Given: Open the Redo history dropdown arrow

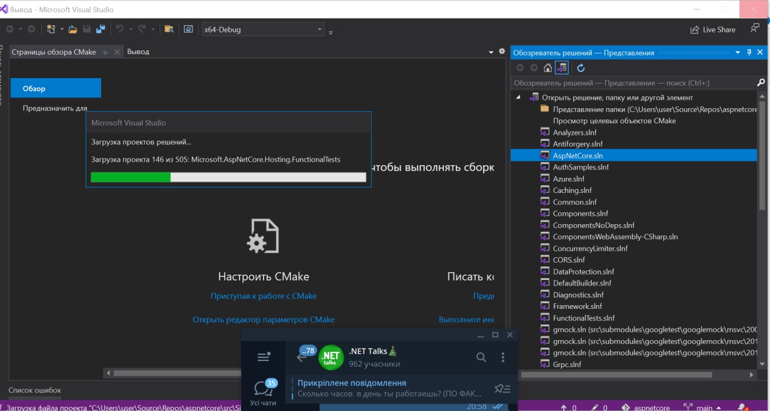Looking at the screenshot, I should point(153,29).
